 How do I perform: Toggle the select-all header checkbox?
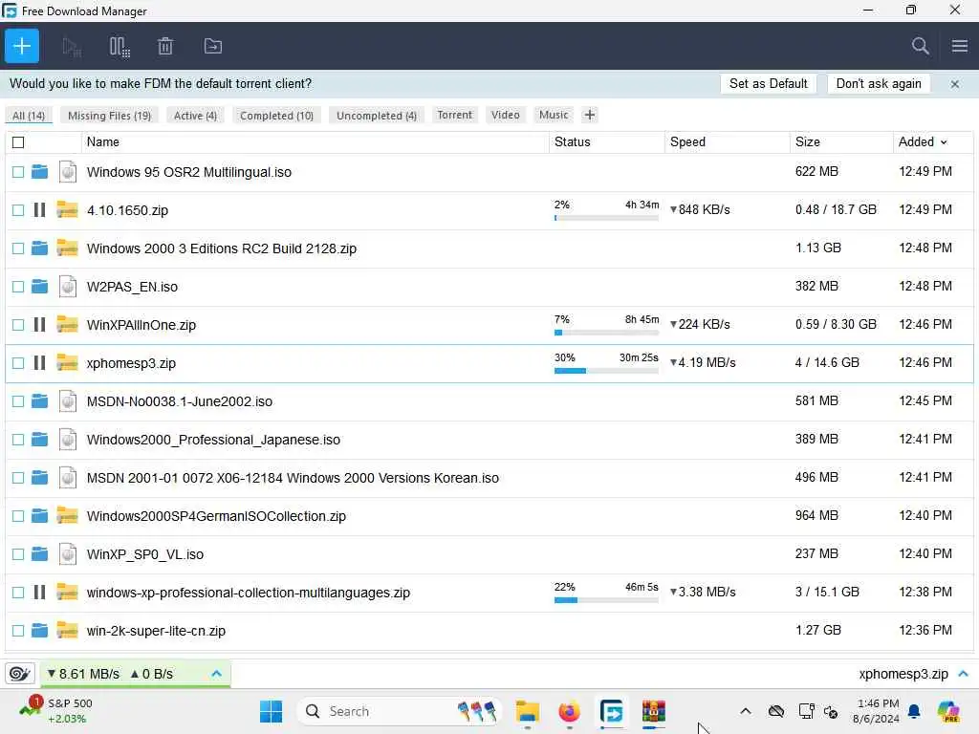click(18, 142)
